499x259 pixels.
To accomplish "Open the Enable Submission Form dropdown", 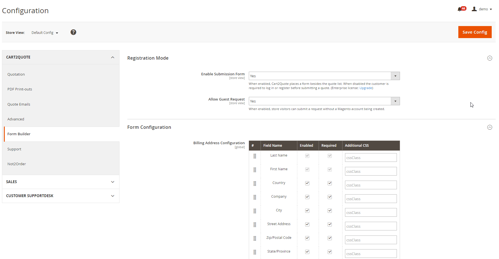I will point(324,76).
